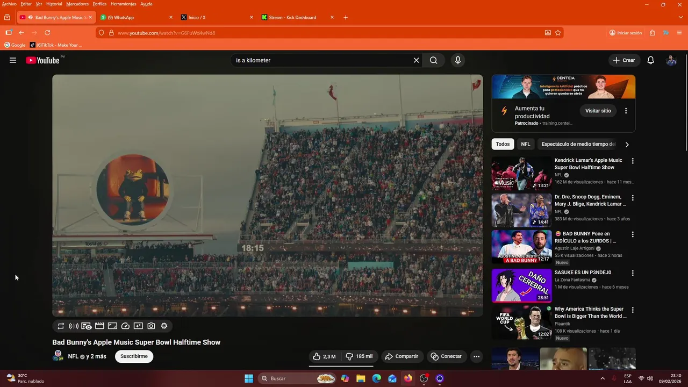This screenshot has height=387, width=688.
Task: Show more filter chips with right chevron
Action: coord(627,145)
